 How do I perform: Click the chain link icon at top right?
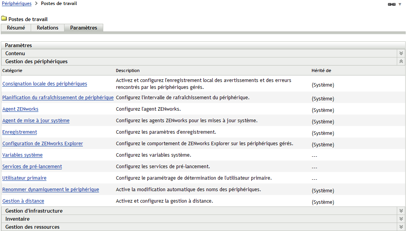point(391,4)
